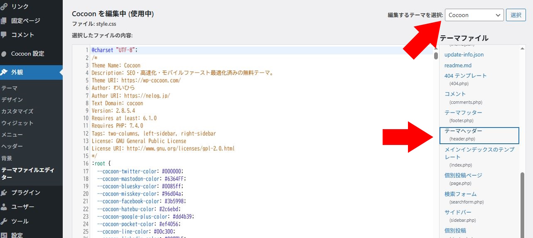Image resolution: width=533 pixels, height=238 pixels.
Task: Click the Author URI https://nelog.jp/ line
Action: (x=131, y=96)
